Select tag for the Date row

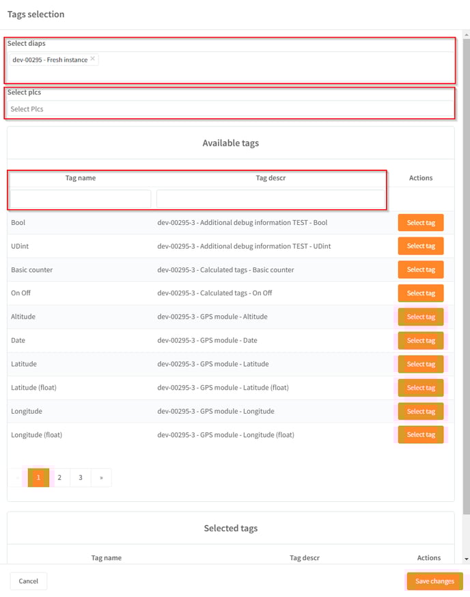(x=421, y=341)
